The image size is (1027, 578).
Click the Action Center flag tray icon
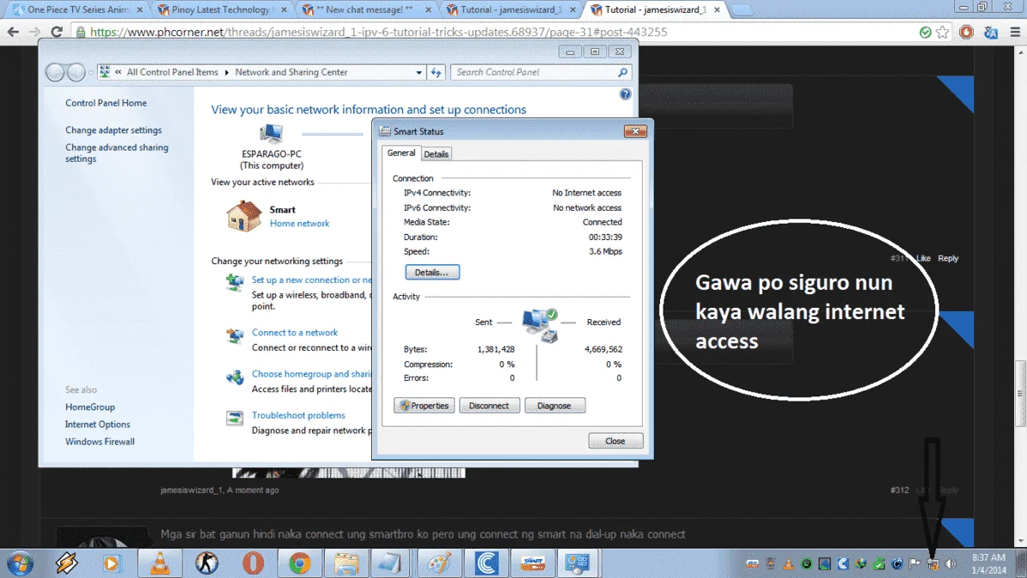915,563
